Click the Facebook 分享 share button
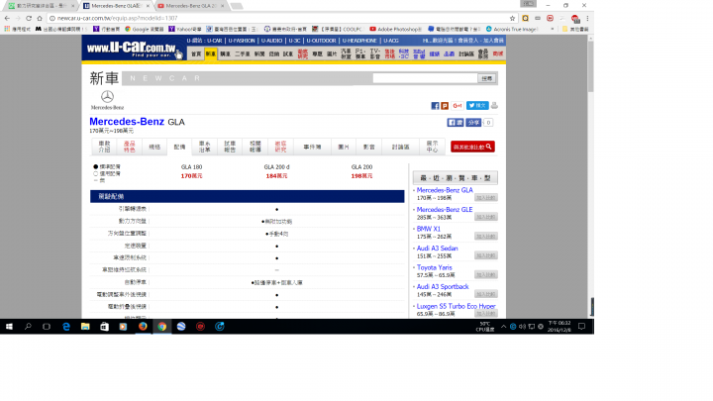Image resolution: width=713 pixels, height=401 pixels. click(x=473, y=123)
